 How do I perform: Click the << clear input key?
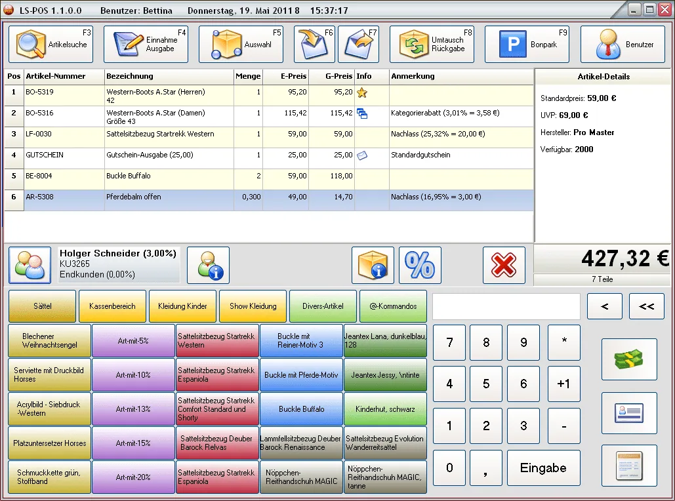(647, 306)
